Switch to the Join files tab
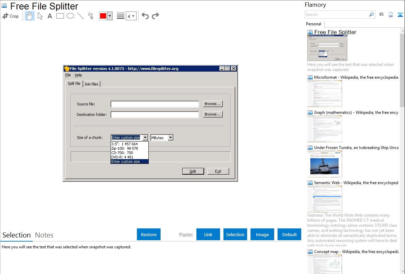405x274 pixels. tap(91, 84)
